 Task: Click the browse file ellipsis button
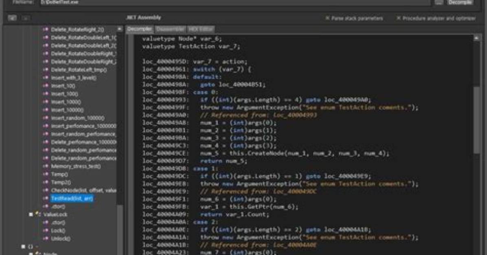439,2
